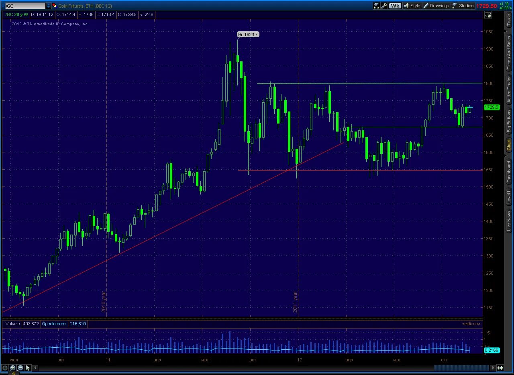Click the R: 22.6 range value

[146, 14]
